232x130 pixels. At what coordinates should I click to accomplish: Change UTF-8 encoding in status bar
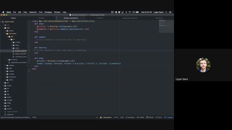[x=116, y=117]
